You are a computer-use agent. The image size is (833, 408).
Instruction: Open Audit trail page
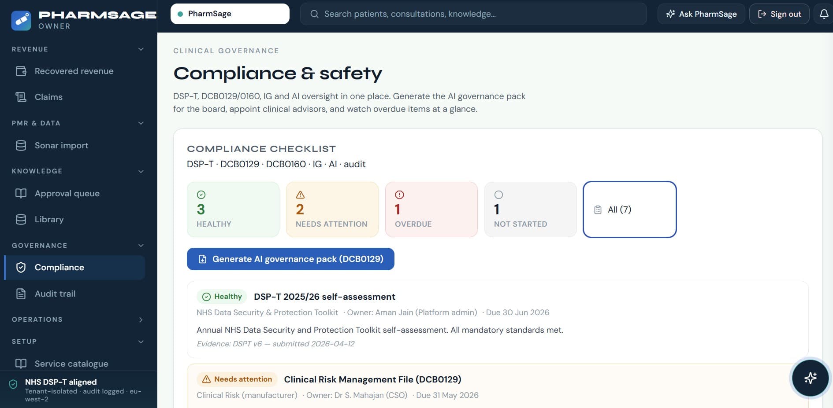74,294
